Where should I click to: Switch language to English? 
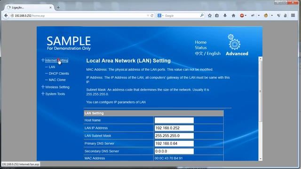pos(214,54)
